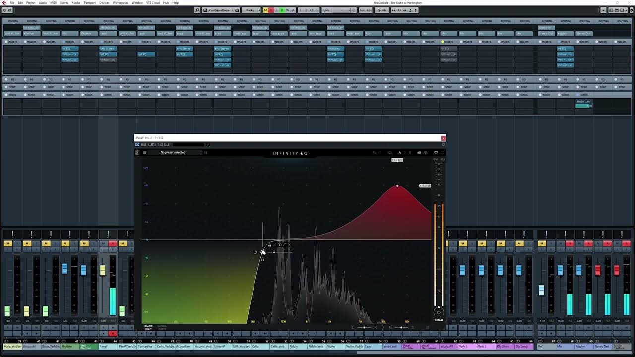
Task: Open the Devices menu
Action: [x=104, y=3]
